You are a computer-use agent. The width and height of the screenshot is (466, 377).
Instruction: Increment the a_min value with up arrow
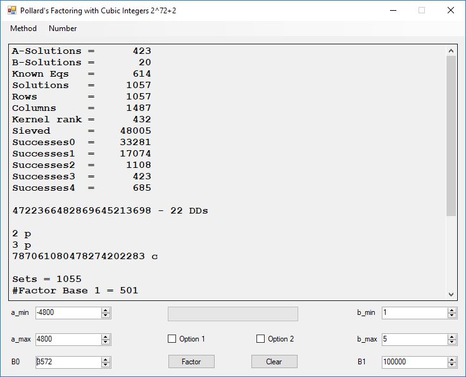pos(106,310)
